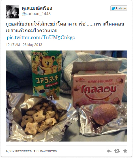Click the first line of Thai tweet text
This screenshot has height=158, width=133.
pos(65,24)
